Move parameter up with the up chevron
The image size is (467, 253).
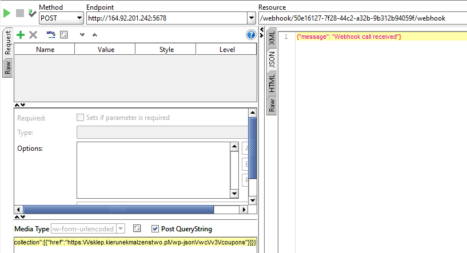pyautogui.click(x=95, y=35)
